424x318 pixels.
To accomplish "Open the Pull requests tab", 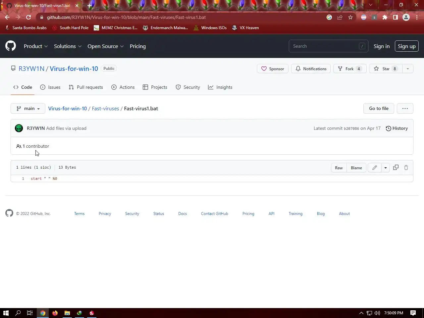I will [86, 87].
